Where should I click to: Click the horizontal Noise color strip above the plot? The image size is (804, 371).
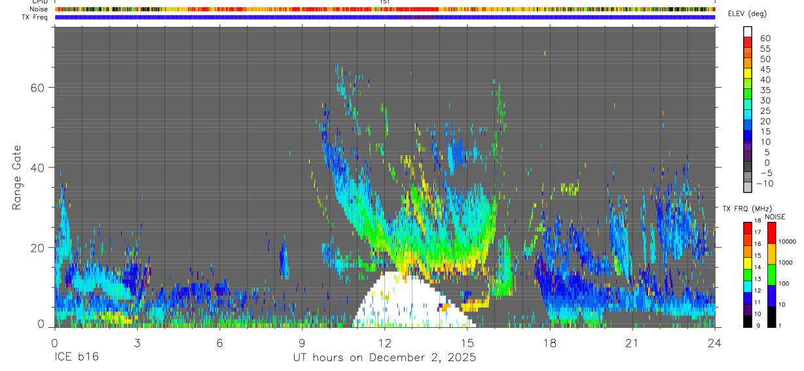tap(385, 9)
